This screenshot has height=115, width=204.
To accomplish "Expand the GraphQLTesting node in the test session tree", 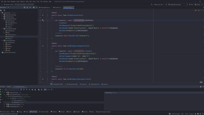I will 4,93.
